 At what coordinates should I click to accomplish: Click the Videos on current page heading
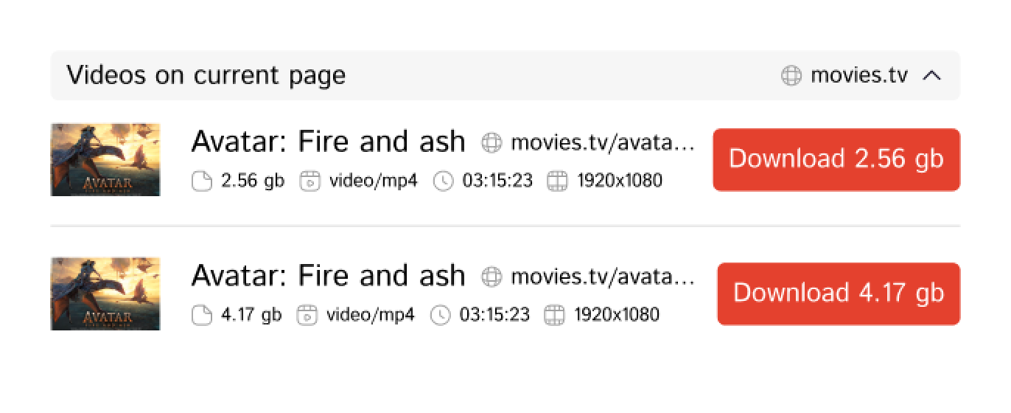[x=206, y=75]
